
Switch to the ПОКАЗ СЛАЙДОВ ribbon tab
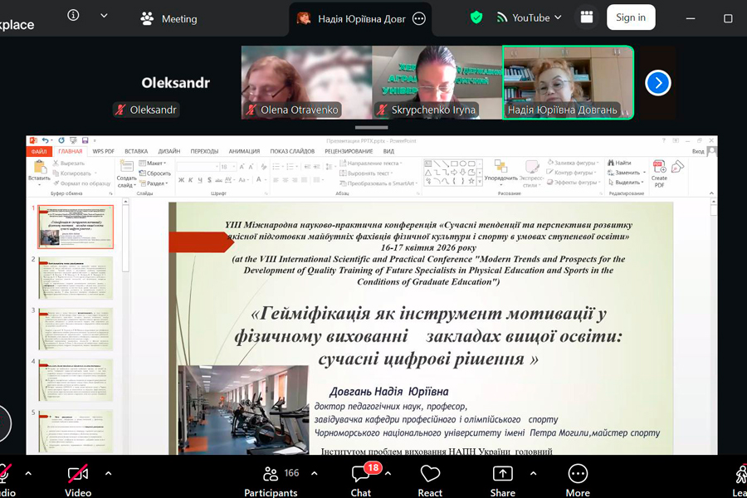click(292, 152)
